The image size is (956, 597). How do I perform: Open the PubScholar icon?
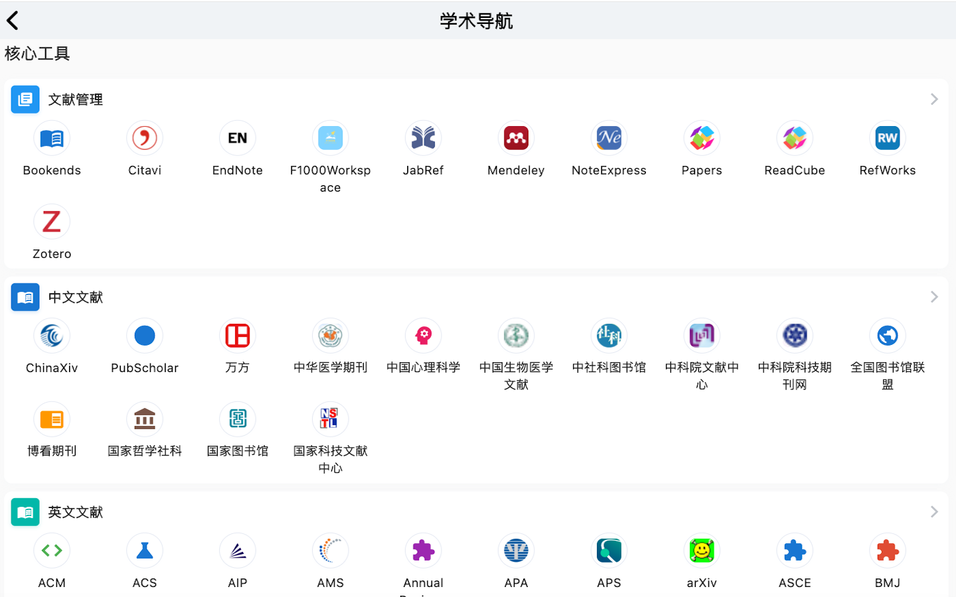145,336
